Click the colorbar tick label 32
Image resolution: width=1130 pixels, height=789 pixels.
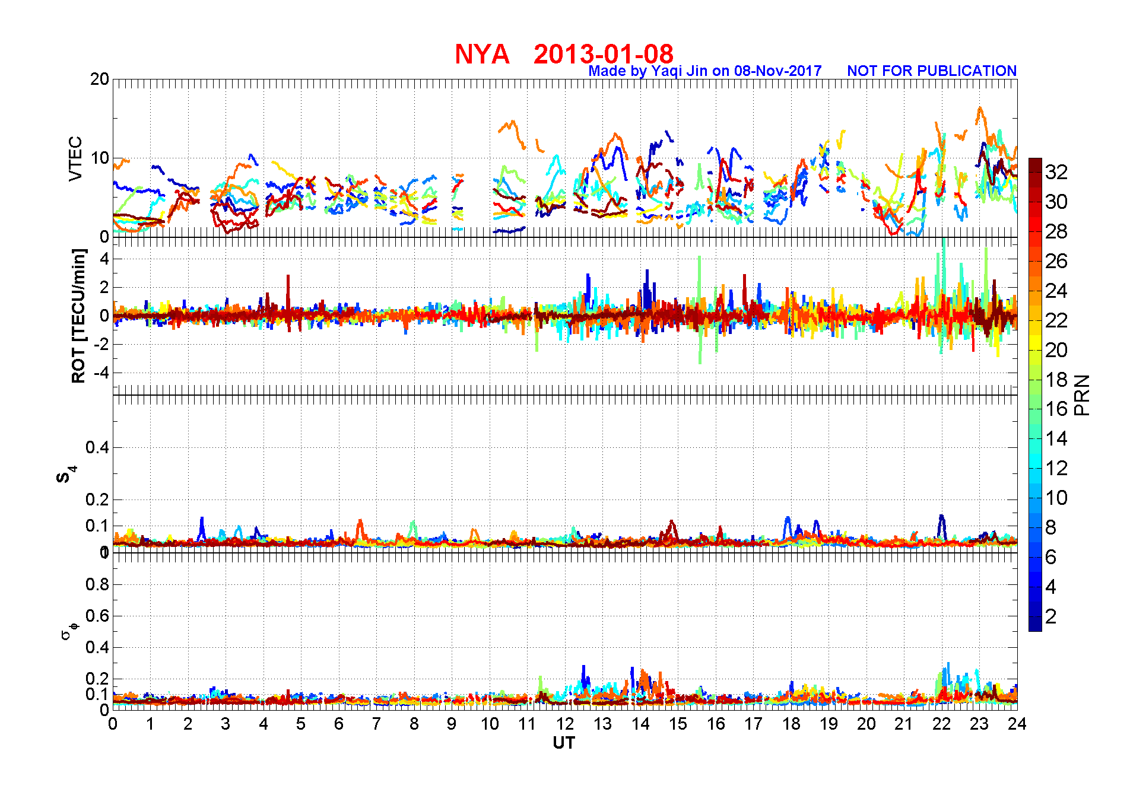[x=1056, y=172]
